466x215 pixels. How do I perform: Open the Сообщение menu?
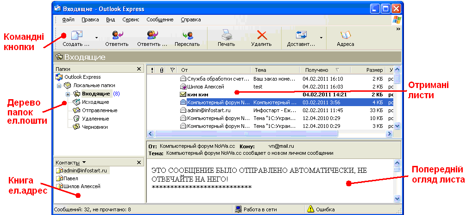(x=160, y=19)
